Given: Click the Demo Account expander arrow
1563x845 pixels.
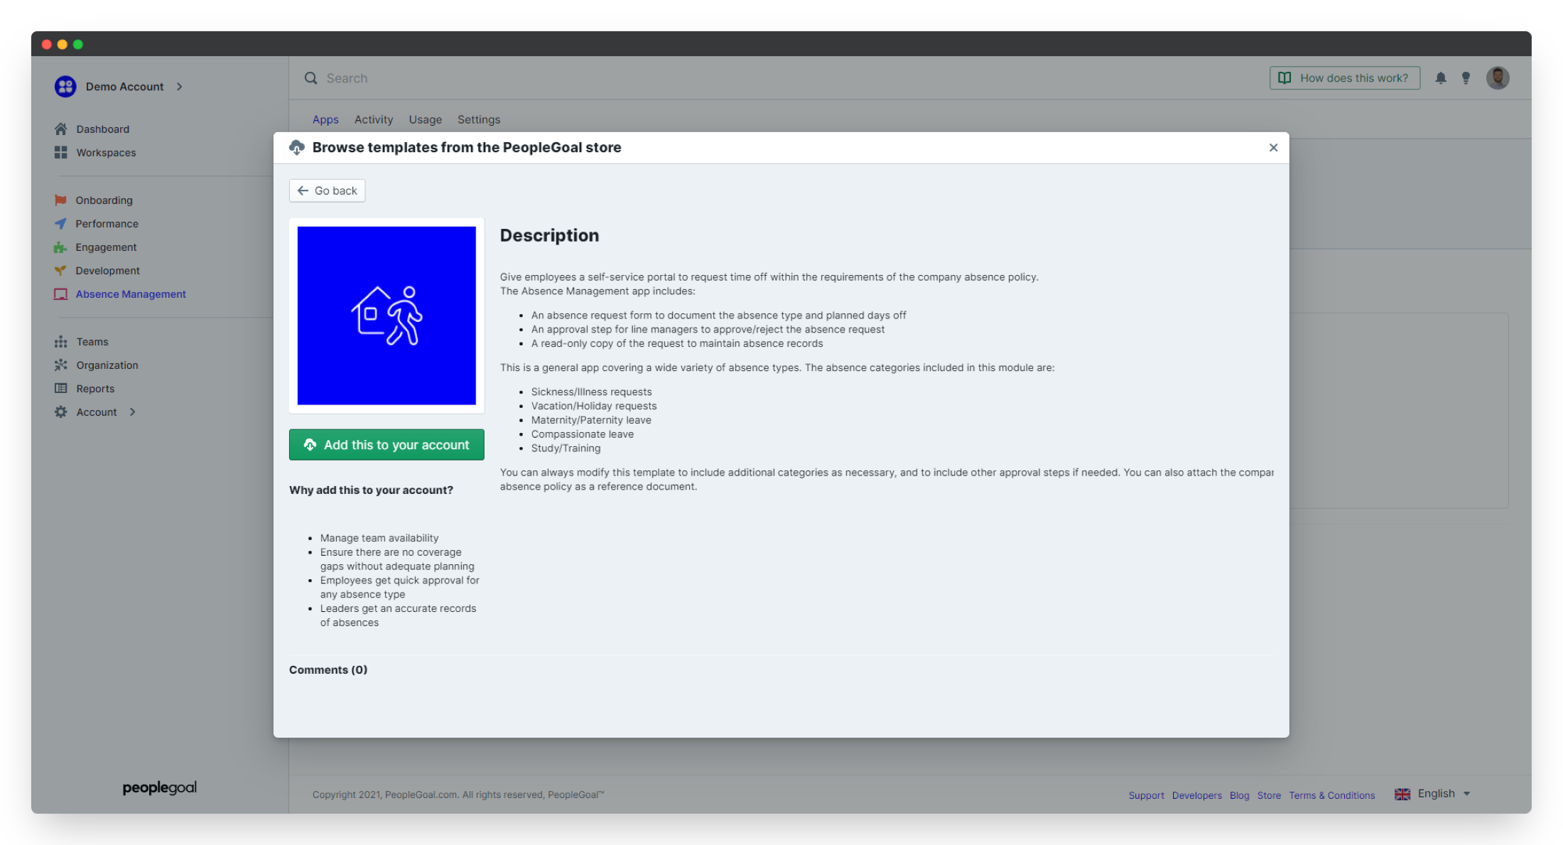Looking at the screenshot, I should coord(179,85).
